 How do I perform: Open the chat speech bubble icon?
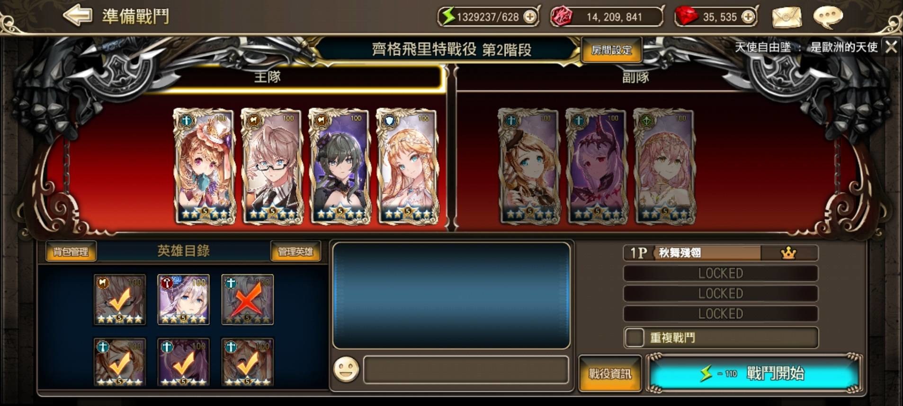point(828,17)
